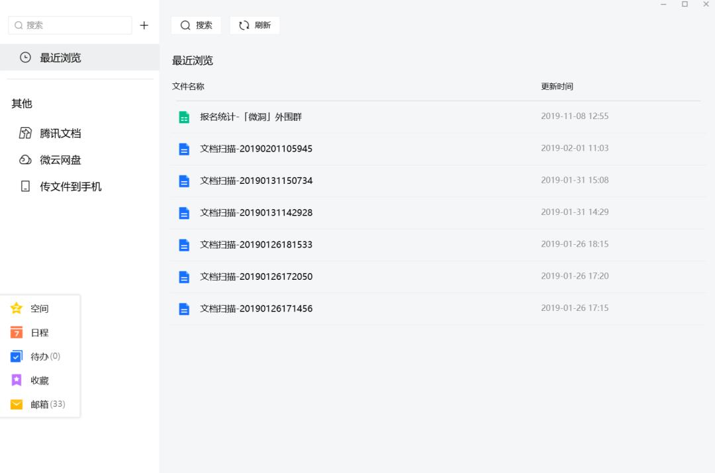The image size is (715, 473).
Task: Click the yellow star 空间 icon
Action: tap(17, 308)
